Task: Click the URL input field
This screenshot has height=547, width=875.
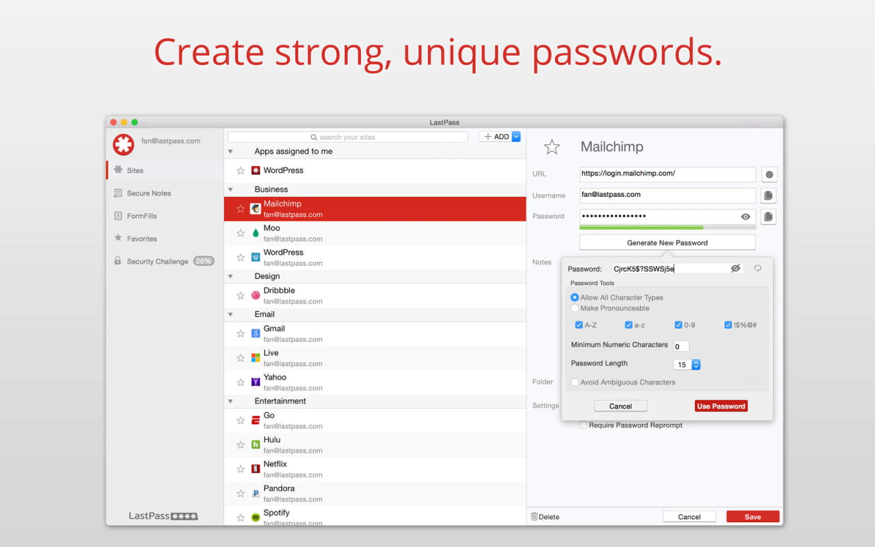Action: click(668, 174)
